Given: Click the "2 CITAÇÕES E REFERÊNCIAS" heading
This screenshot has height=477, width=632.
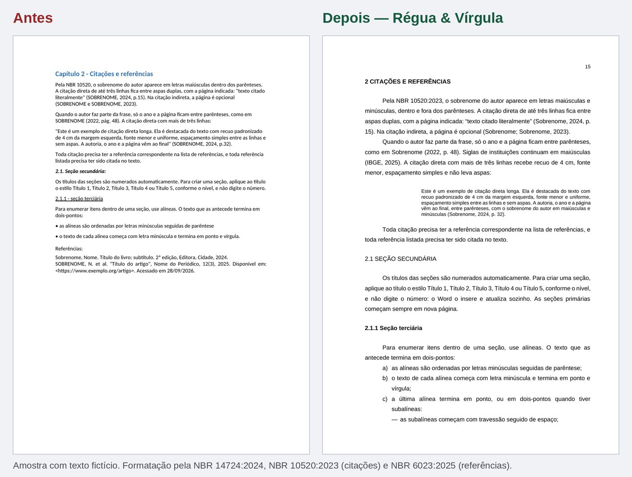Looking at the screenshot, I should (x=408, y=82).
